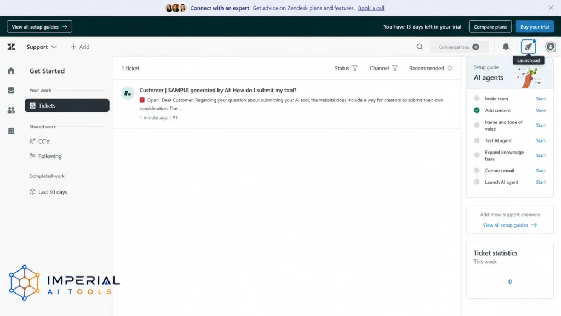Click Start next to Test AI agent
Image resolution: width=561 pixels, height=316 pixels.
click(x=541, y=140)
